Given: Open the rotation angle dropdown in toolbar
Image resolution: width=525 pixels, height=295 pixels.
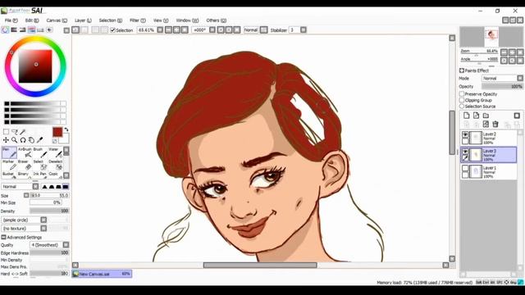Looking at the screenshot, I should pos(212,30).
